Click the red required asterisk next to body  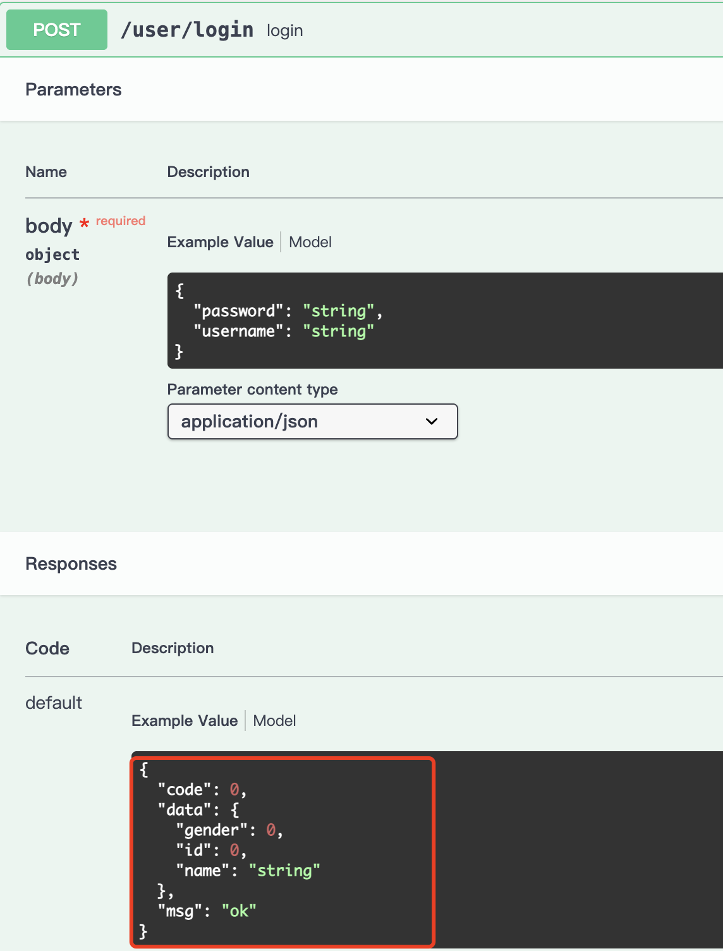84,224
